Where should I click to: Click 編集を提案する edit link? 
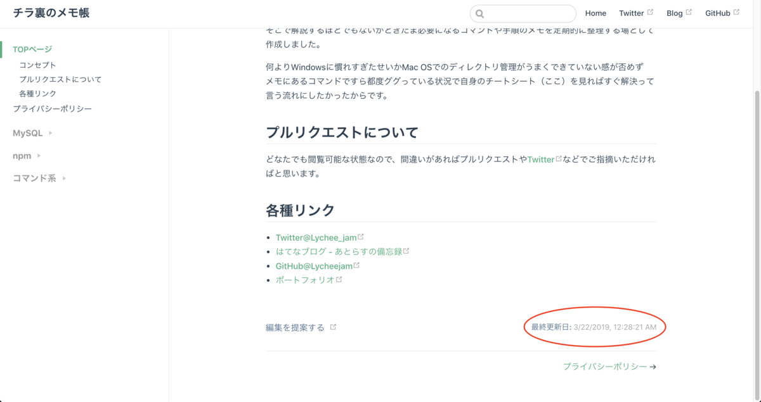click(x=295, y=327)
